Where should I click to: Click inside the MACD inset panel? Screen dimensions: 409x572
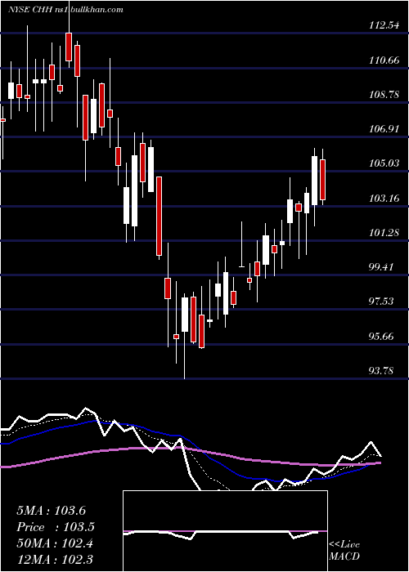point(225,531)
